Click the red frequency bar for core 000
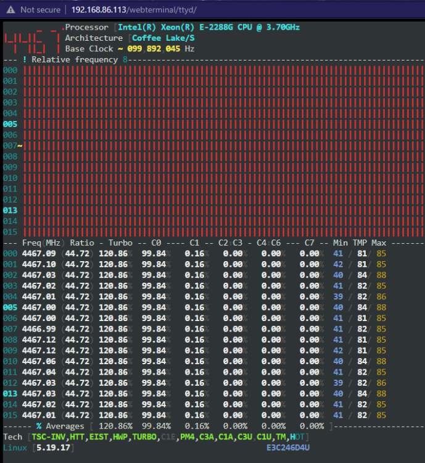 223,70
